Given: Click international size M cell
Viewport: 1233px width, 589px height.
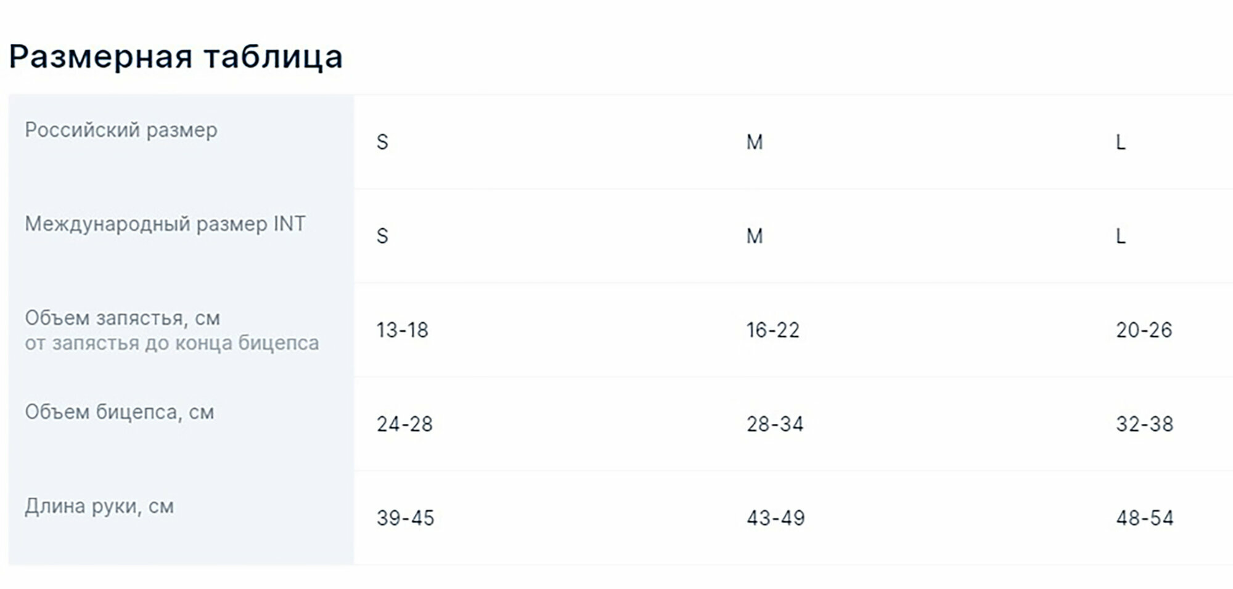Looking at the screenshot, I should [x=755, y=236].
